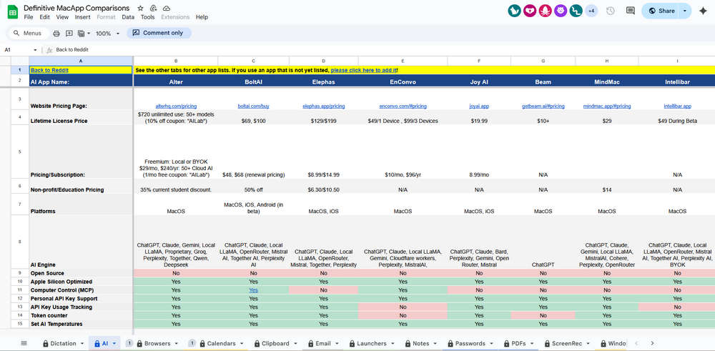The width and height of the screenshot is (715, 351).
Task: Open version history clock icon
Action: pyautogui.click(x=610, y=11)
